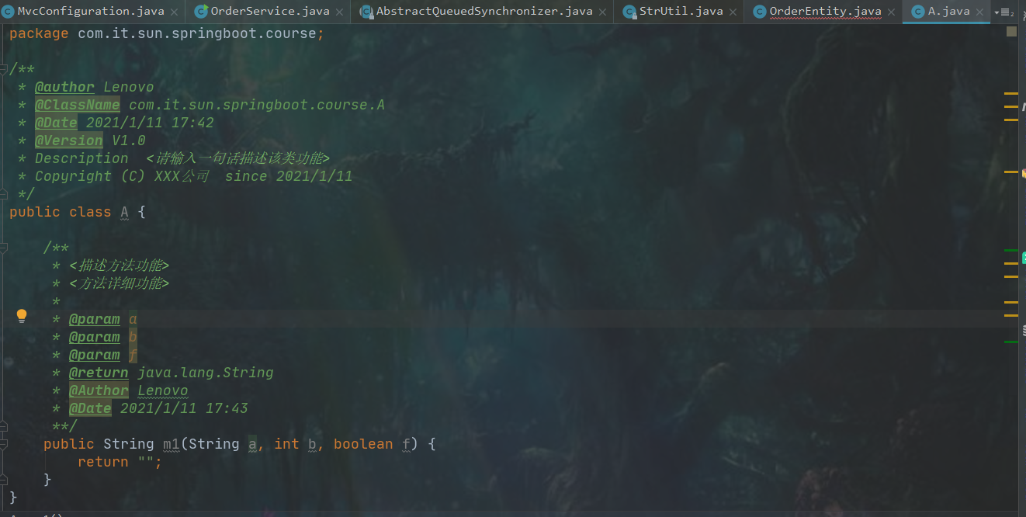This screenshot has height=517, width=1026.
Task: Switch to AbstractQueuedSynchronizer.java tab
Action: 484,12
